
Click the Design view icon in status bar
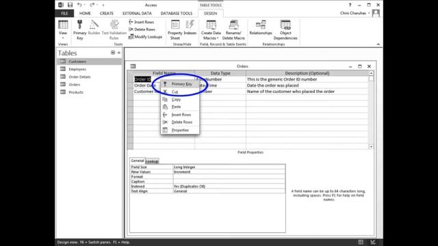(x=373, y=242)
